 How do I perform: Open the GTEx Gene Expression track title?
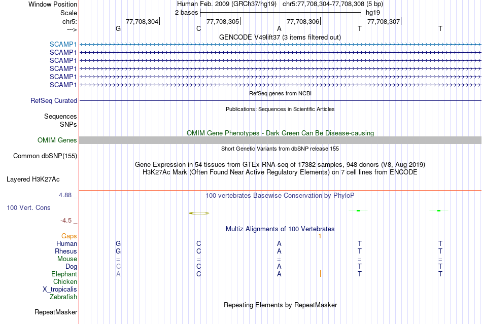click(280, 165)
